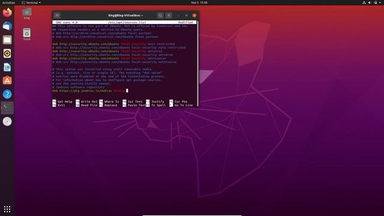Click the network status icon in top bar
This screenshot has height=216, width=384.
[x=364, y=2]
